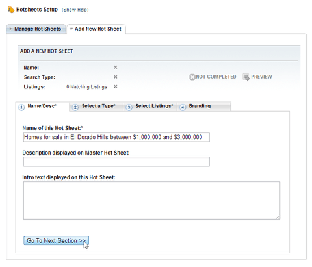
Task: Click the X icon beside Search Type
Action: point(116,77)
